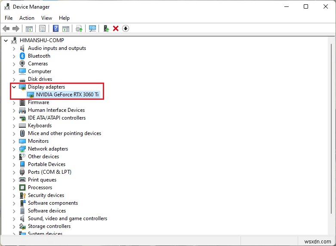Select the Processors label
Viewport: 336px width, 246px height.
point(40,188)
